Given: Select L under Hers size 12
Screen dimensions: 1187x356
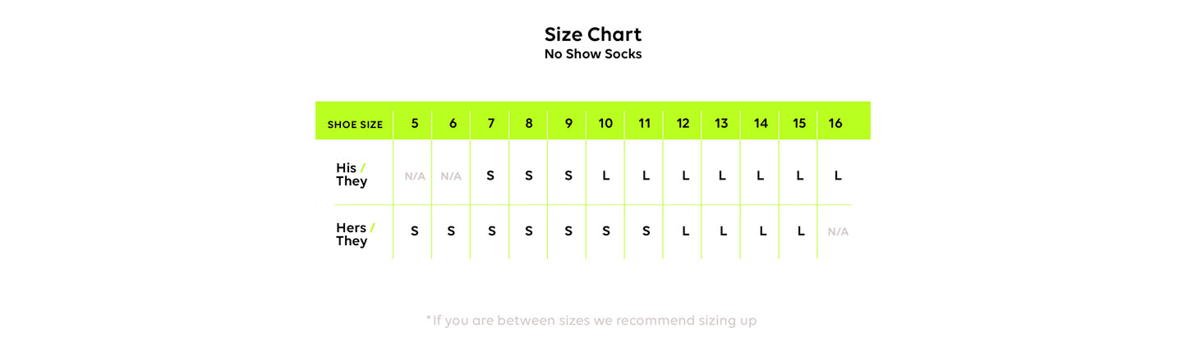Looking at the screenshot, I should (685, 231).
